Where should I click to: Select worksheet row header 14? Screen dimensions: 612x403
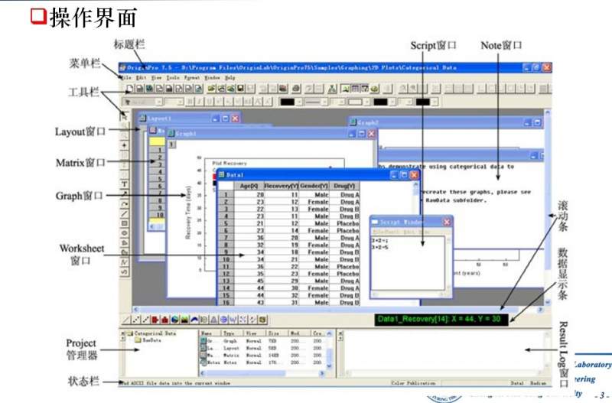pyautogui.click(x=226, y=288)
